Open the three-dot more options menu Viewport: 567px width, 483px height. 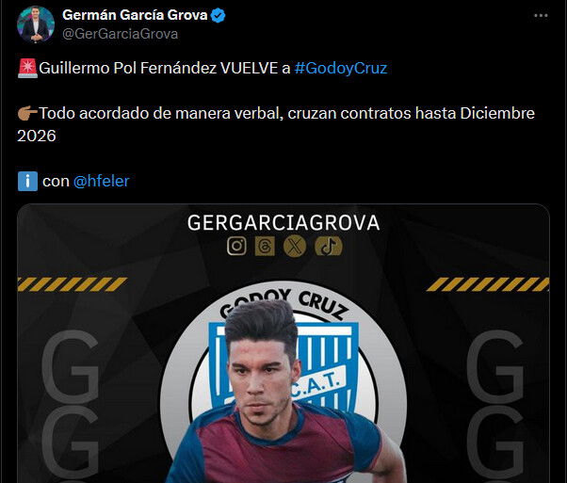coord(541,16)
